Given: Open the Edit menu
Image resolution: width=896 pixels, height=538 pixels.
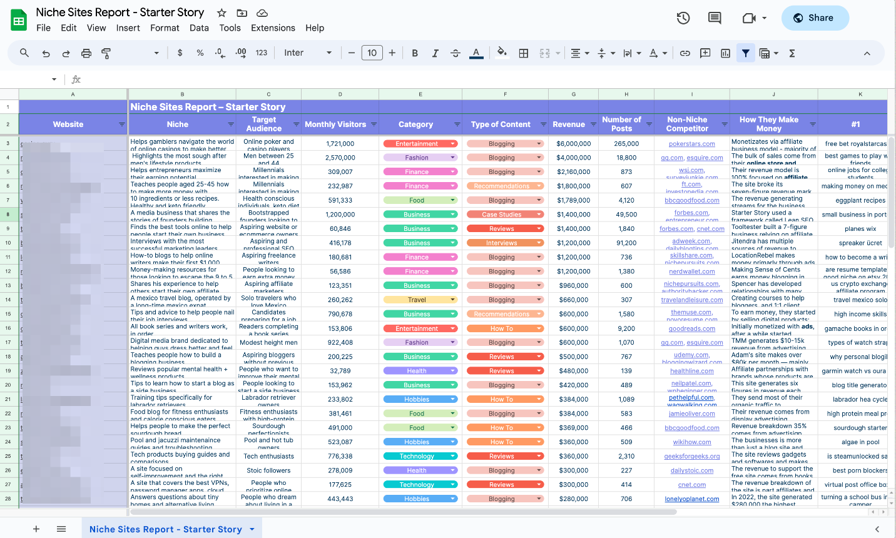Looking at the screenshot, I should 69,28.
